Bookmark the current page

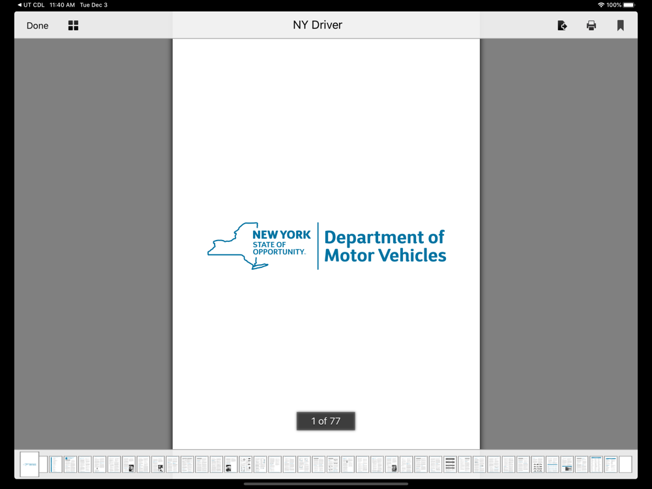[621, 26]
